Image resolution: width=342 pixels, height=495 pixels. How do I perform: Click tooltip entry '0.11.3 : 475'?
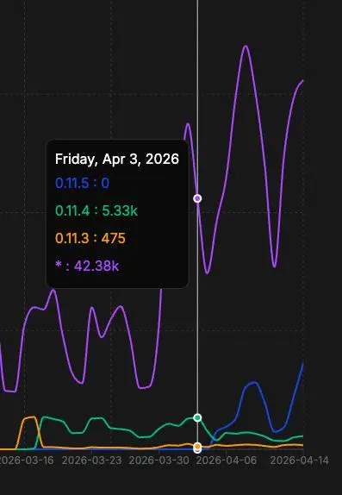[x=90, y=238]
